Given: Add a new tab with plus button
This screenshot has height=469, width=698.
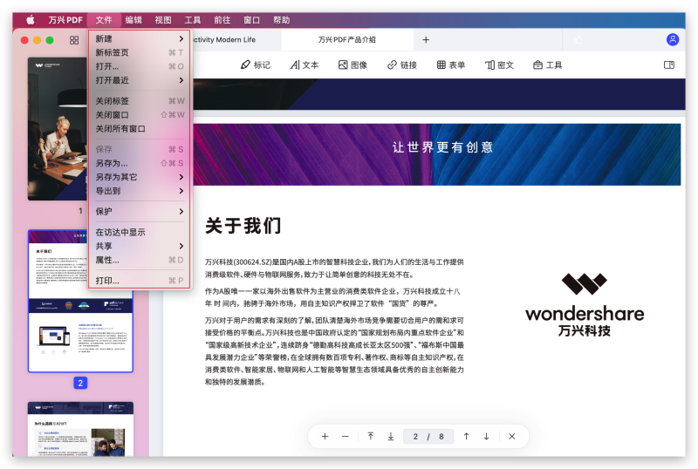Looking at the screenshot, I should click(x=426, y=39).
